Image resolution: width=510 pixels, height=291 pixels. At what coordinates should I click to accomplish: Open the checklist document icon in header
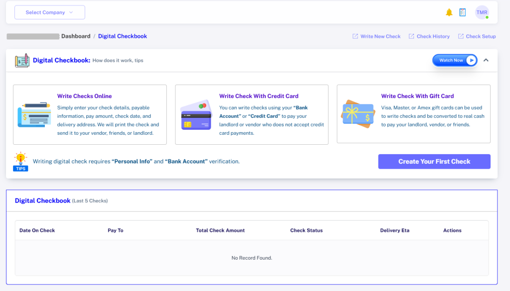pyautogui.click(x=463, y=12)
